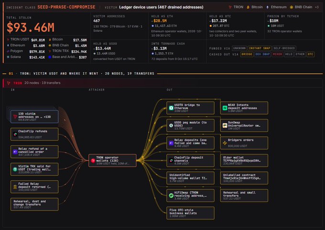The height and width of the screenshot is (230, 325).
Task: Click the NEAR Intents node icon
Action: coord(225,108)
